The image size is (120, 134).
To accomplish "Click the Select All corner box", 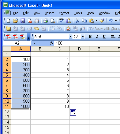I will (7, 49).
